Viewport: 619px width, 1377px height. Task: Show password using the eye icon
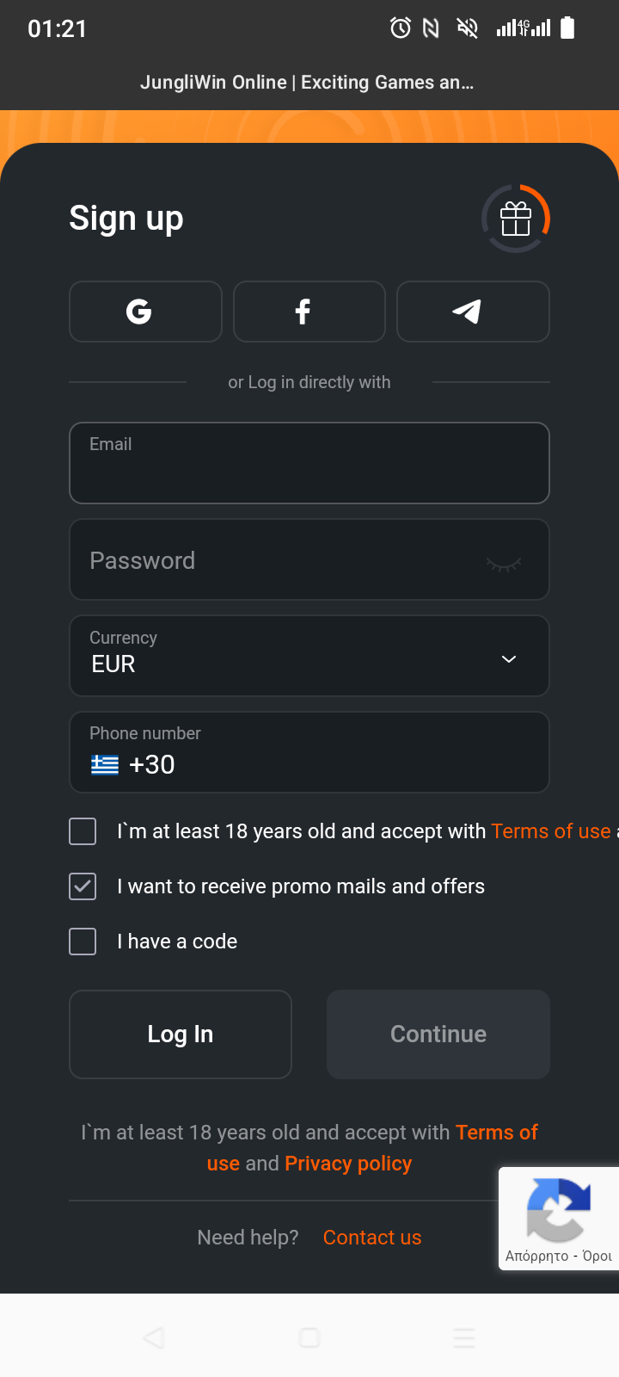504,564
